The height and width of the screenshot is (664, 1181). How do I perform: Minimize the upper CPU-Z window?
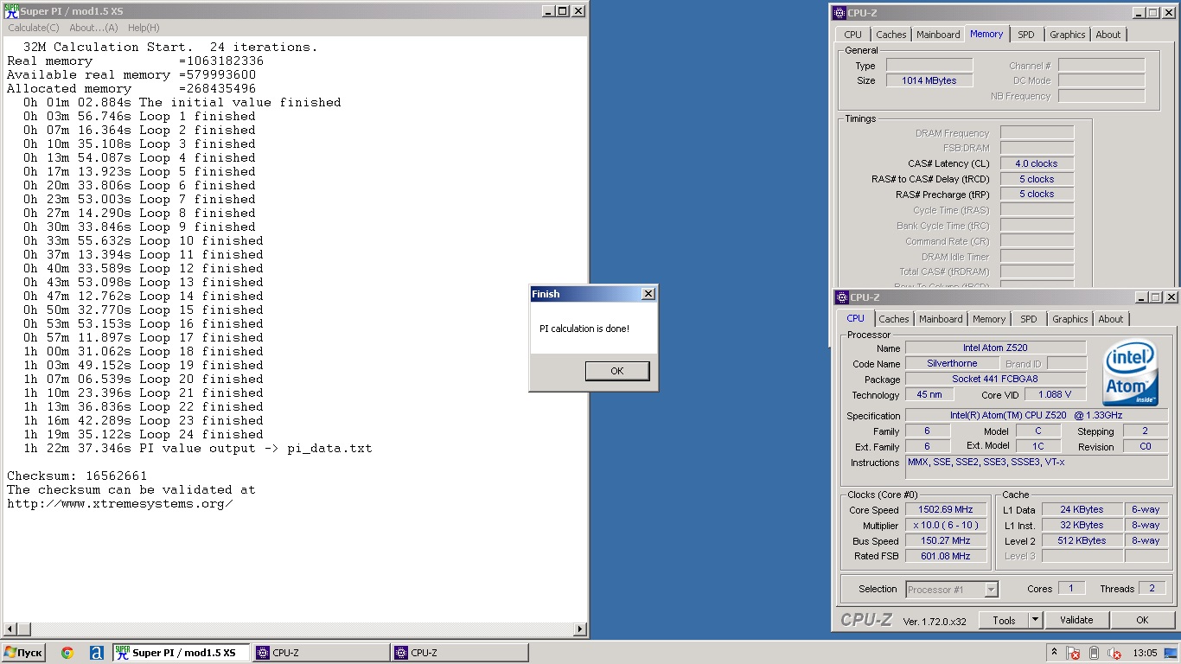[1140, 13]
